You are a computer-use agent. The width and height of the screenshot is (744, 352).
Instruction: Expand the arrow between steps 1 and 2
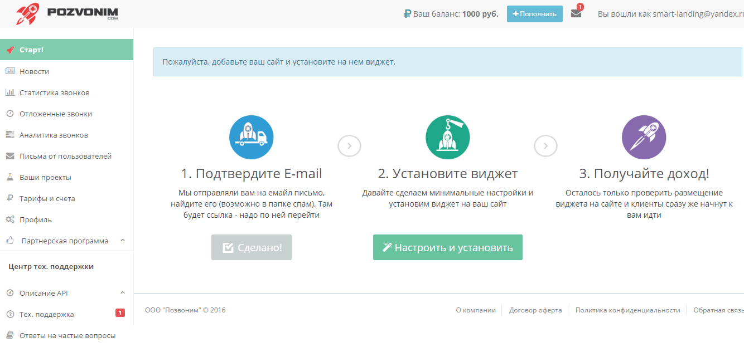coord(350,146)
